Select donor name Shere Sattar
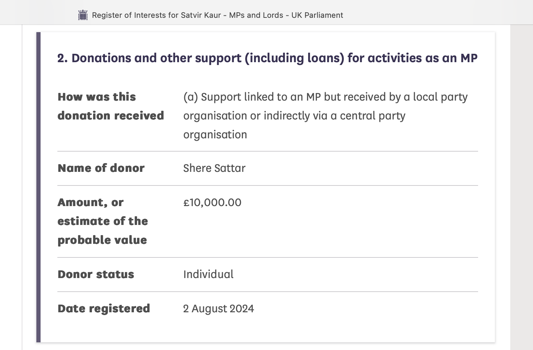Viewport: 533px width, 350px height. [214, 168]
